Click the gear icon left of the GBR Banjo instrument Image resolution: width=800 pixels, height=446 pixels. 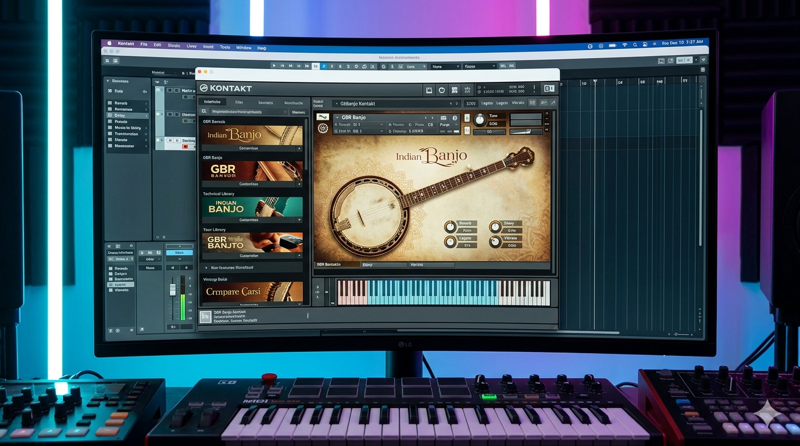[x=323, y=128]
